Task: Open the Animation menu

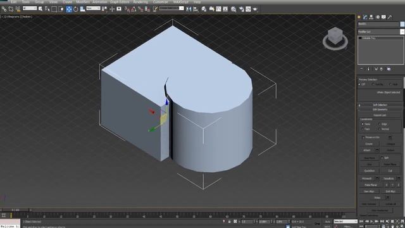Action: 100,2
